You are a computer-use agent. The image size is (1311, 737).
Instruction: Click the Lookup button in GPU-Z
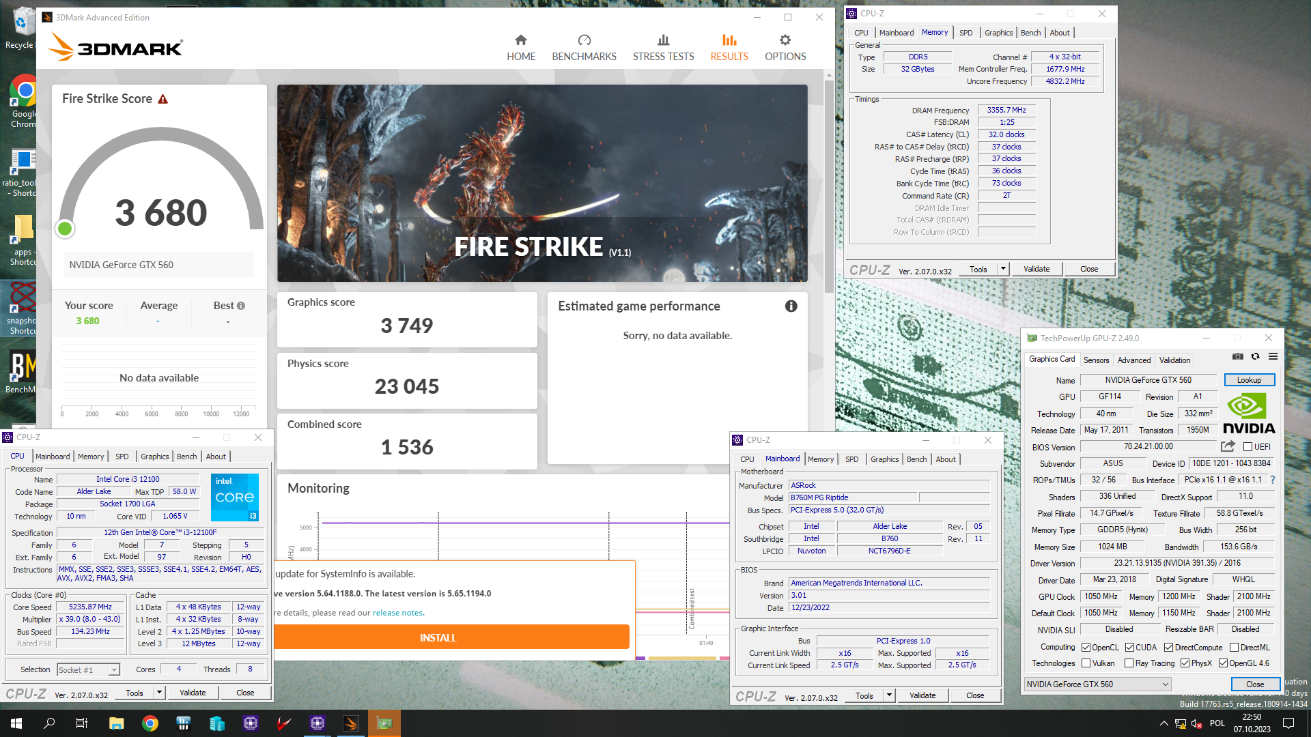point(1249,380)
